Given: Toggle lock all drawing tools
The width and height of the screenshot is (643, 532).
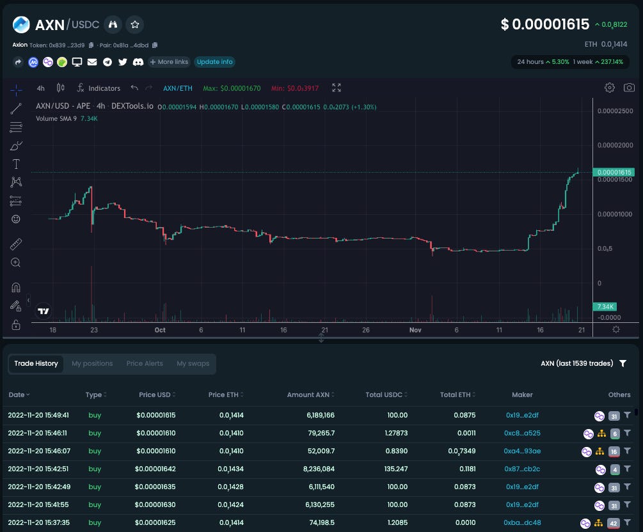Looking at the screenshot, I should [16, 325].
